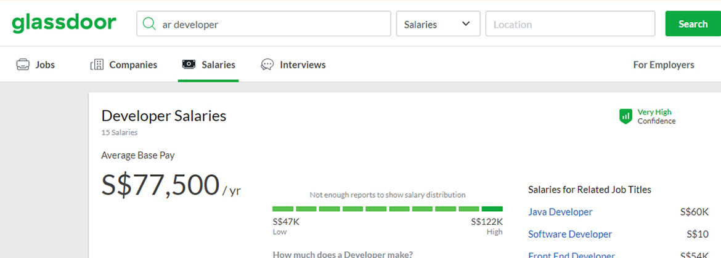721x258 pixels.
Task: Switch to the Companies tab
Action: click(x=133, y=65)
